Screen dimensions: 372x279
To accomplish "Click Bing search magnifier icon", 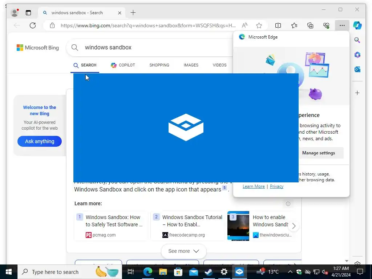I will [75, 48].
